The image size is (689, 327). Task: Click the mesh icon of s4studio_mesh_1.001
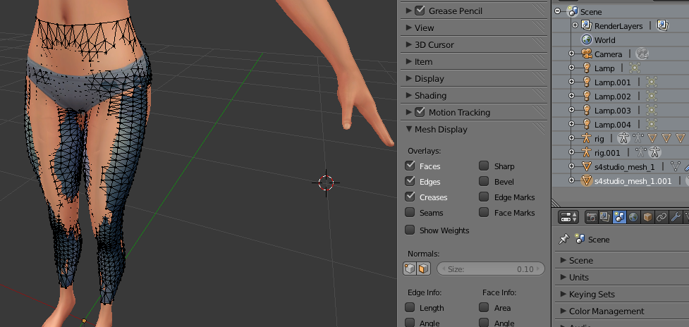tap(586, 180)
